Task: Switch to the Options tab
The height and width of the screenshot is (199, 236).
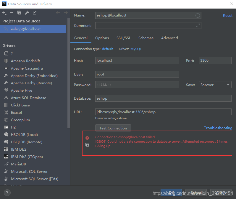Action: (102, 38)
